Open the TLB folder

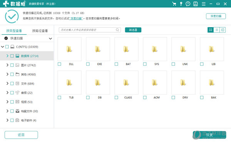tap(69, 83)
